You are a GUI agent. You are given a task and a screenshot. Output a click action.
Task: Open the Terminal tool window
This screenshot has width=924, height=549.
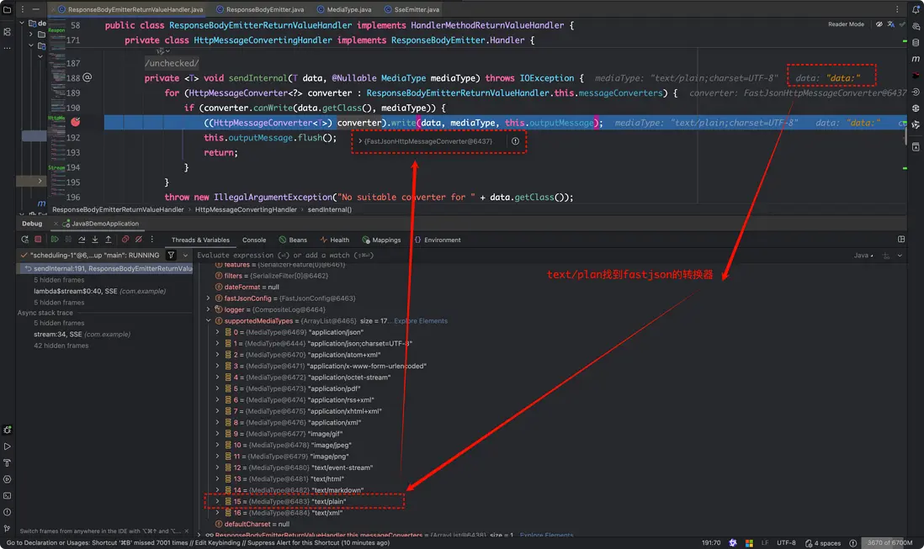(x=7, y=496)
